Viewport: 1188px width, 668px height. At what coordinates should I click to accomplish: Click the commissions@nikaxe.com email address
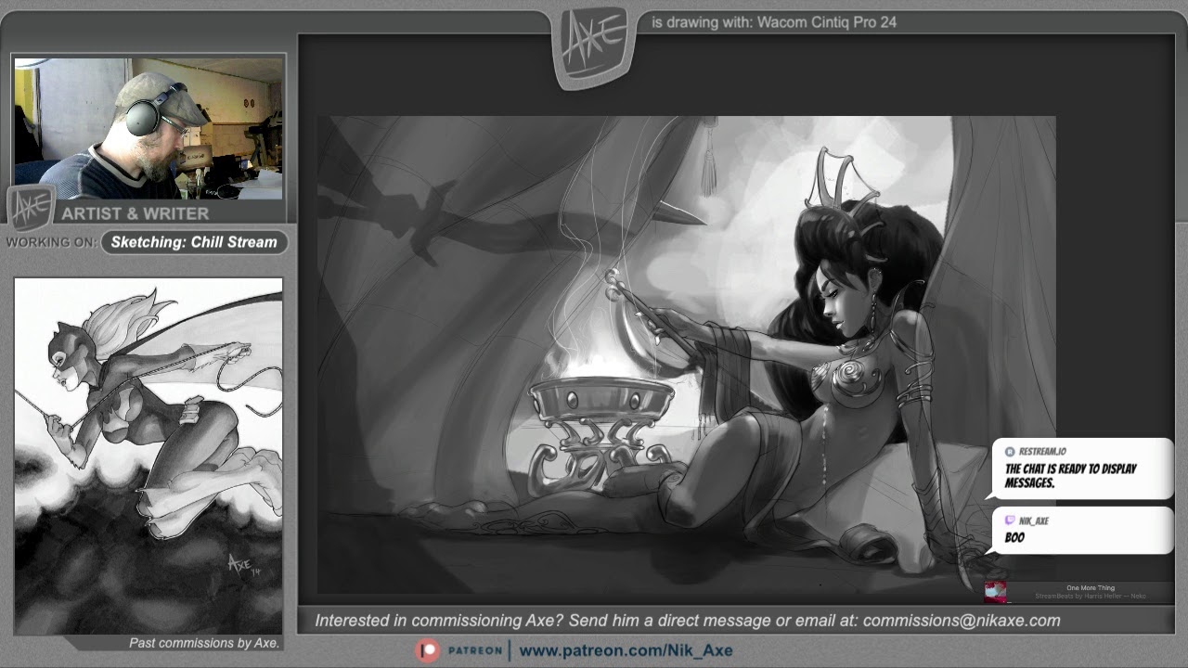(x=961, y=621)
